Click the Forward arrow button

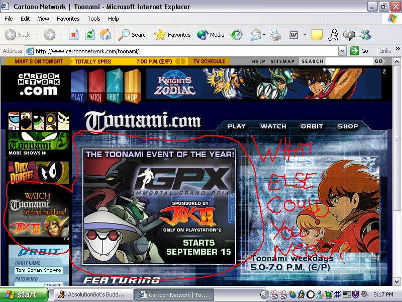coord(50,35)
